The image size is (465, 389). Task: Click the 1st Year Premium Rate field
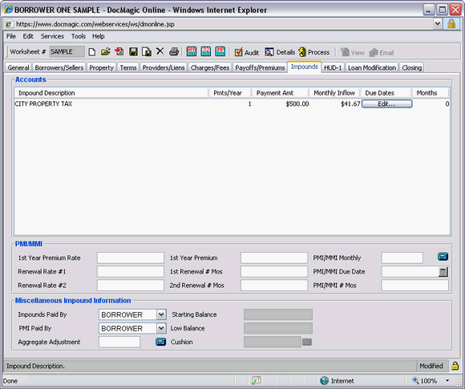(131, 257)
